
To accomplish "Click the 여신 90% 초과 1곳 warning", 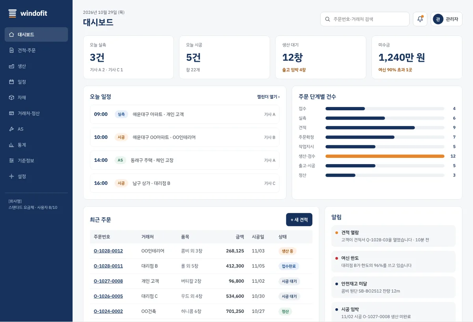I will (395, 70).
